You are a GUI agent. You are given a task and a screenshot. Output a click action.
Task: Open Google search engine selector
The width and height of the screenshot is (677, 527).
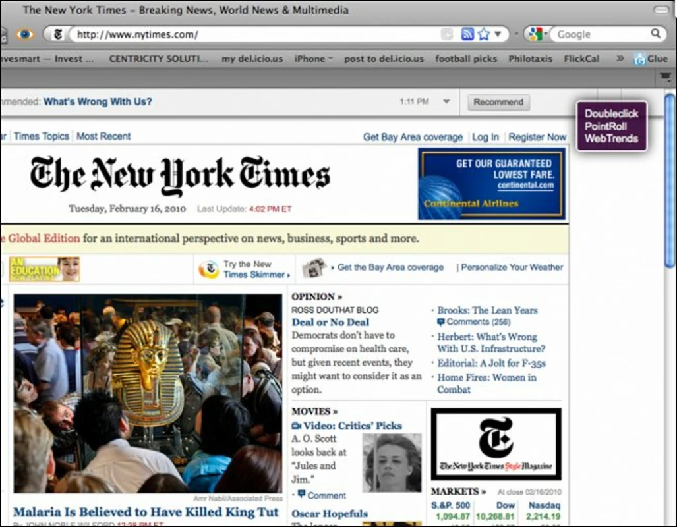point(537,34)
